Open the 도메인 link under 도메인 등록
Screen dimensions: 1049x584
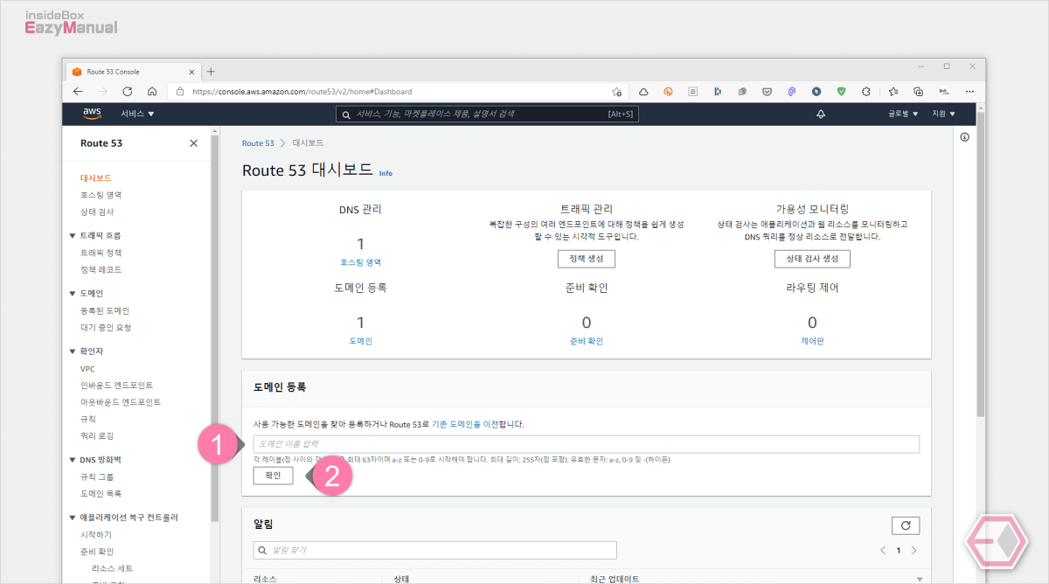coord(360,341)
